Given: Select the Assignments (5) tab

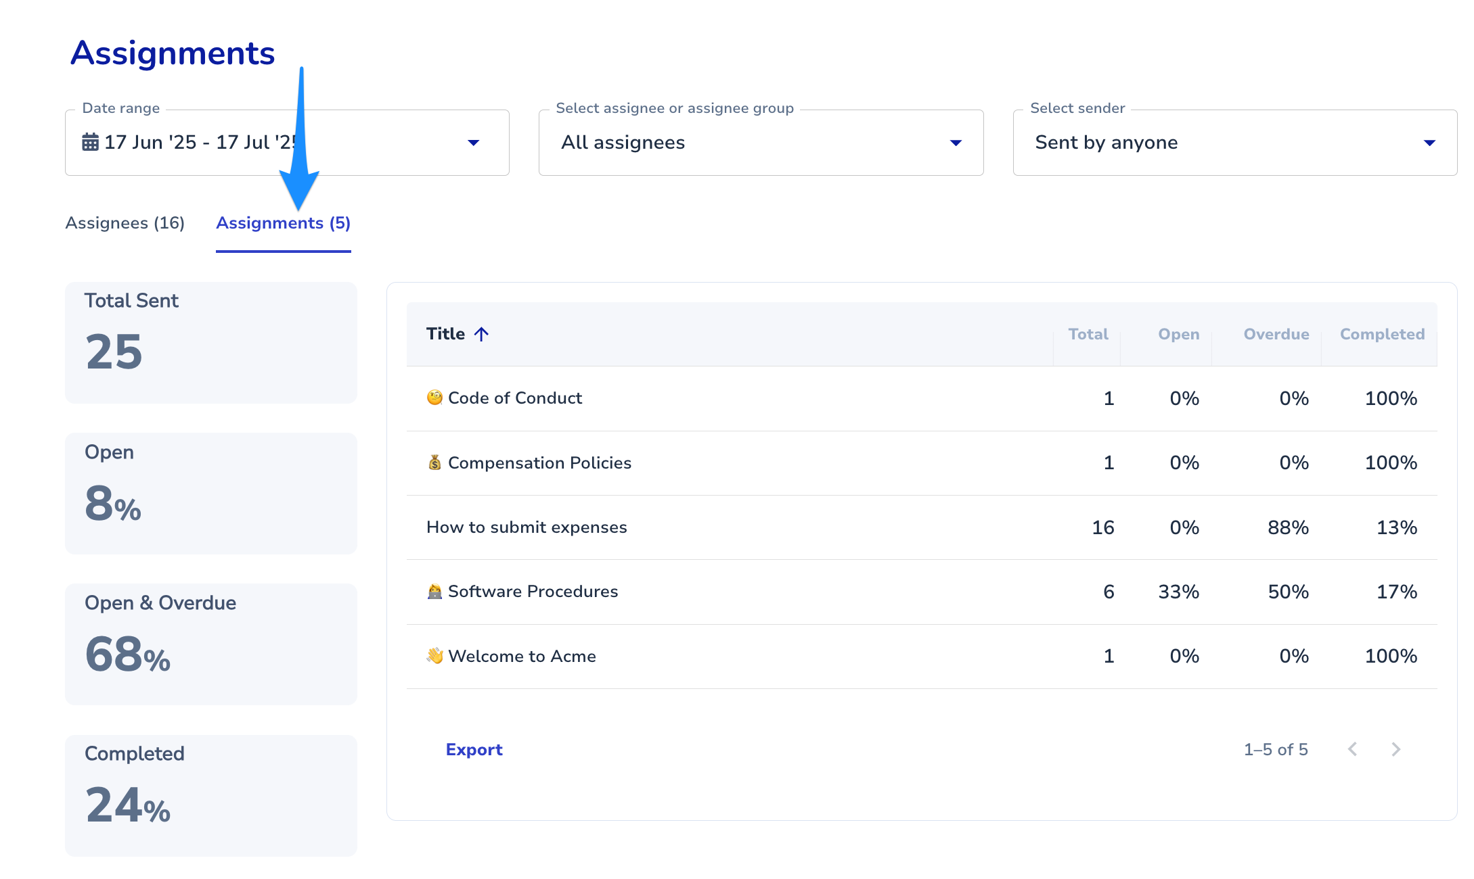Looking at the screenshot, I should [x=283, y=223].
